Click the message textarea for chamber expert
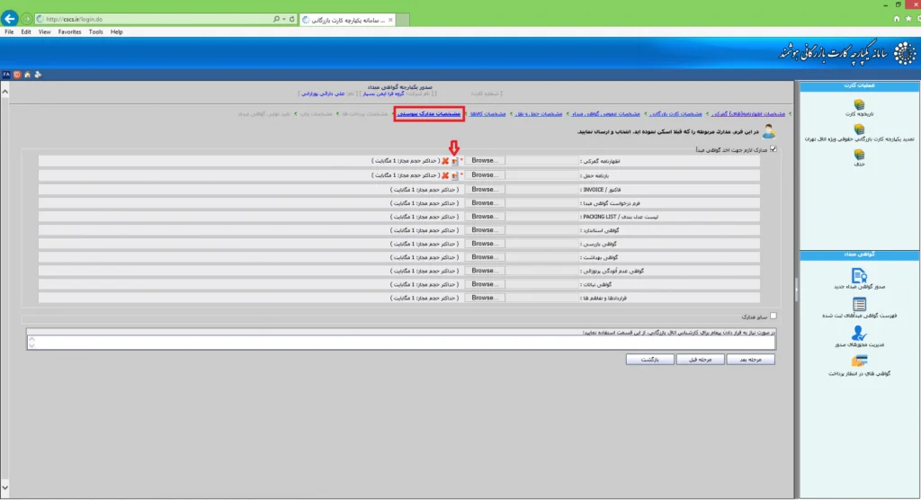 point(401,343)
